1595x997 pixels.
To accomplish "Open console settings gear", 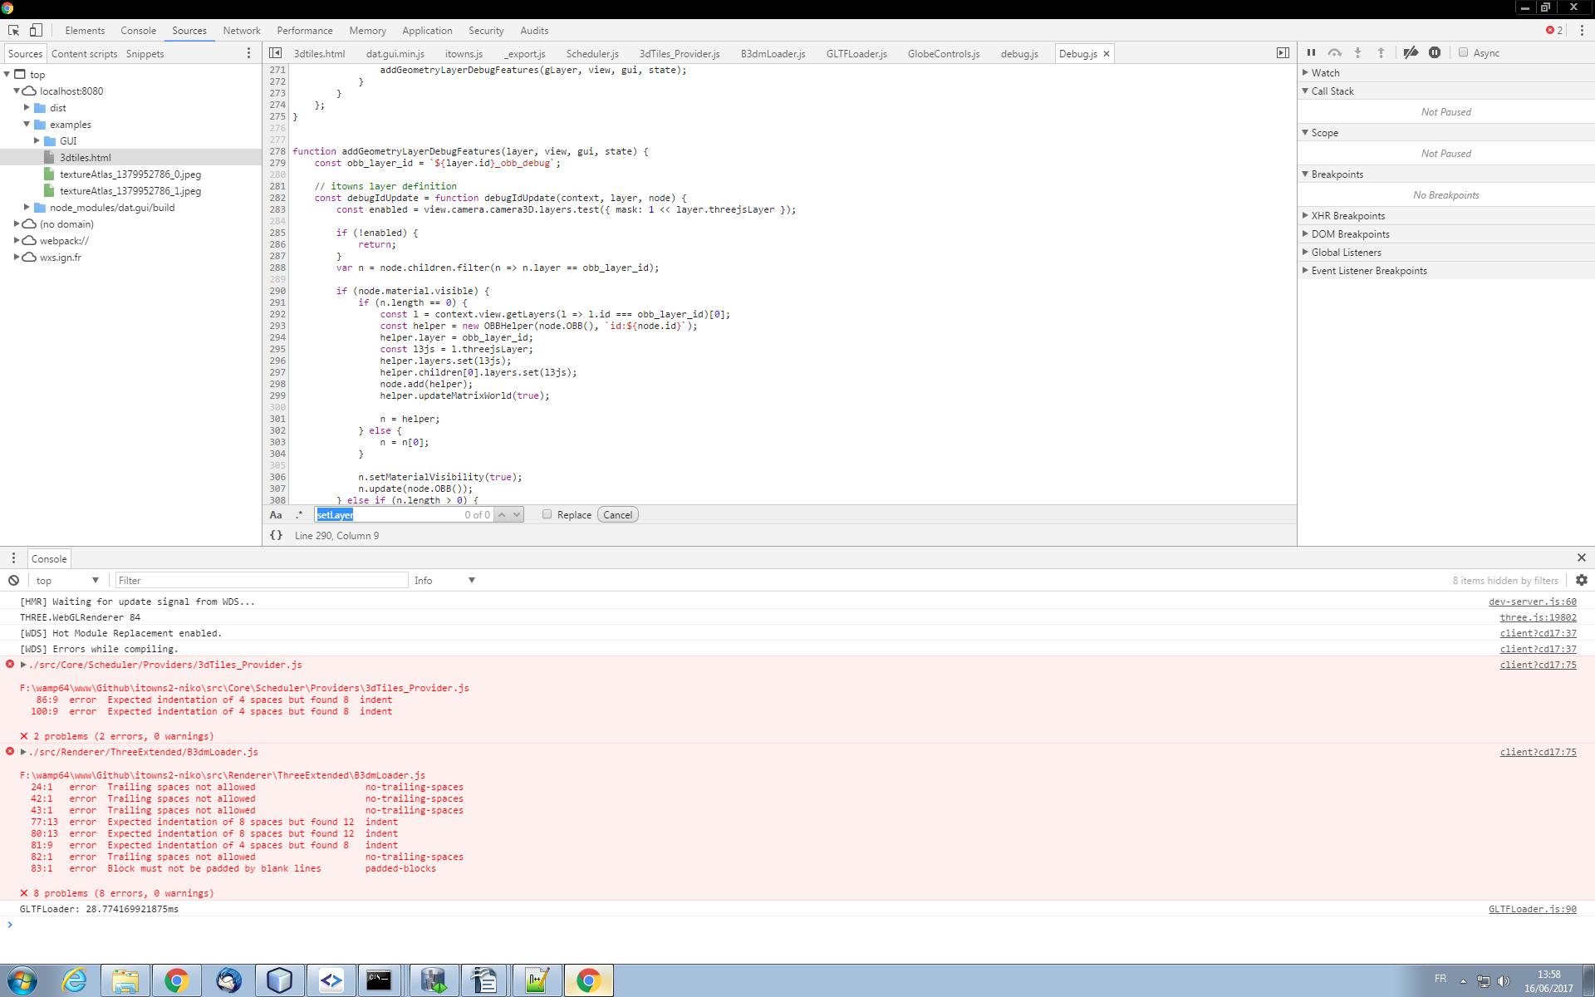I will coord(1581,580).
